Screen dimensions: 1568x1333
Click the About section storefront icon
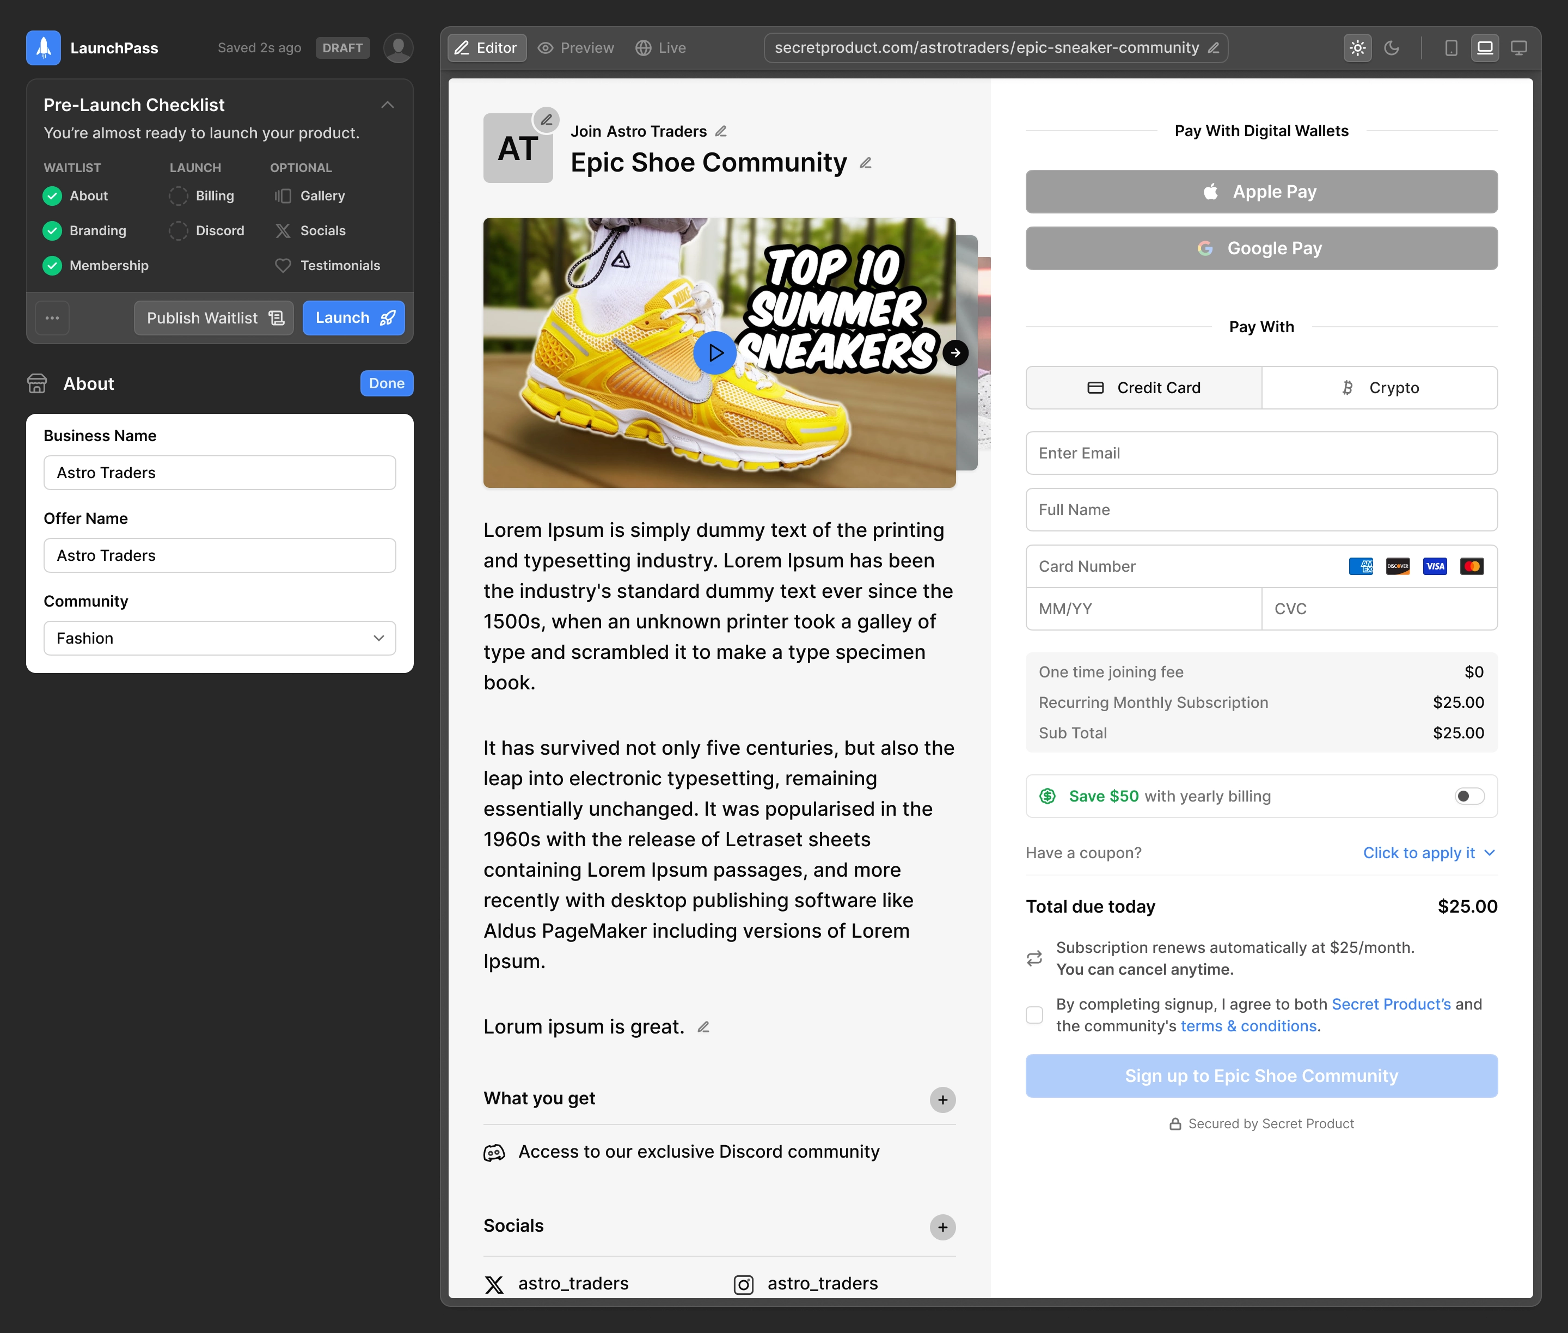pyautogui.click(x=37, y=384)
